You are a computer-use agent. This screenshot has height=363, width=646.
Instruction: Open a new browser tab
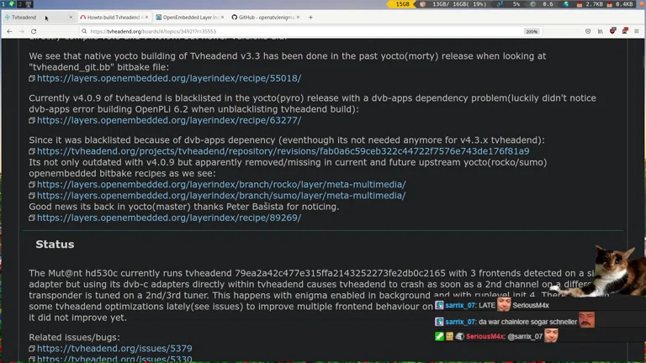(x=310, y=17)
